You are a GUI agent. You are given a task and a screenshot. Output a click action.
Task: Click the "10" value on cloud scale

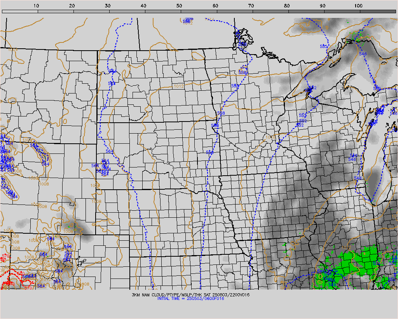pos(36,5)
